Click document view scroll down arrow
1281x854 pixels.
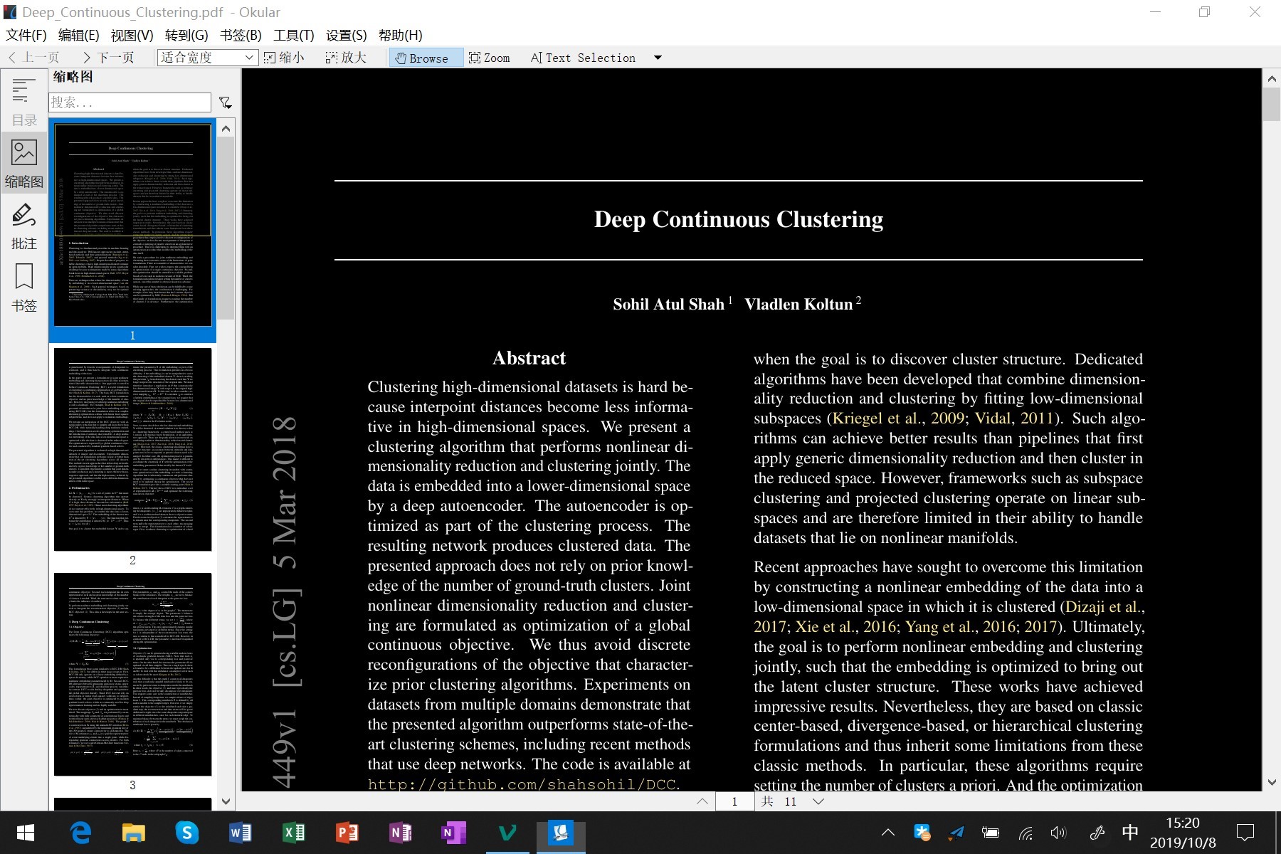point(1271,782)
